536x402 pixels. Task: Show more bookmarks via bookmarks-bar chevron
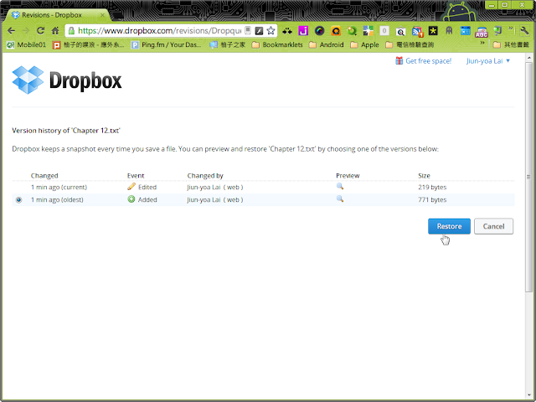(482, 43)
